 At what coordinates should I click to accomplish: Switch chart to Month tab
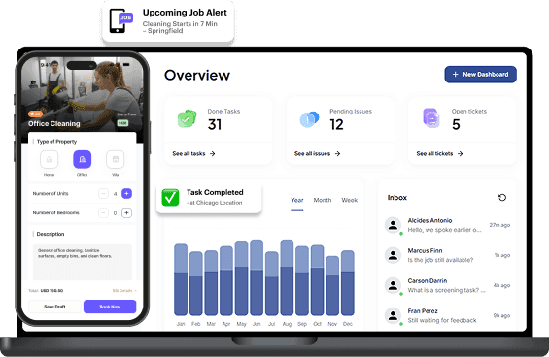[323, 200]
